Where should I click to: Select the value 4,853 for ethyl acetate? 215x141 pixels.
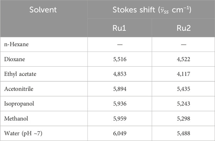point(120,74)
